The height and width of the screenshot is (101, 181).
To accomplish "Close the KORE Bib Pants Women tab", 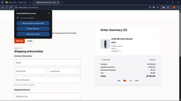I will (58, 2).
